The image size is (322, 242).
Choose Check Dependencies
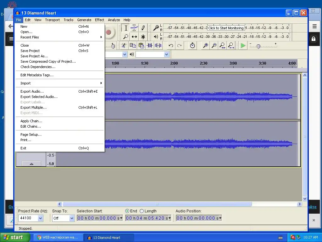pos(60,67)
